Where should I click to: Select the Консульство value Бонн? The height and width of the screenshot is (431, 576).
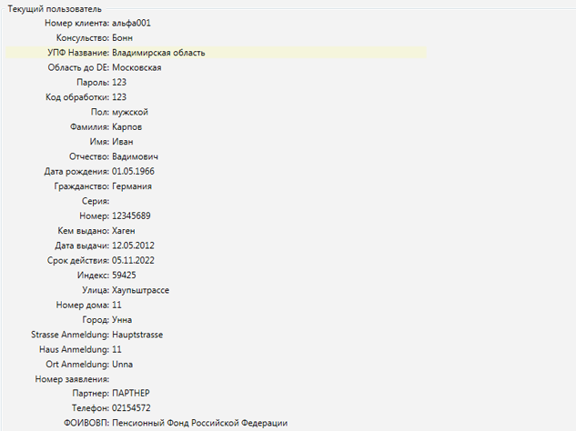click(122, 38)
